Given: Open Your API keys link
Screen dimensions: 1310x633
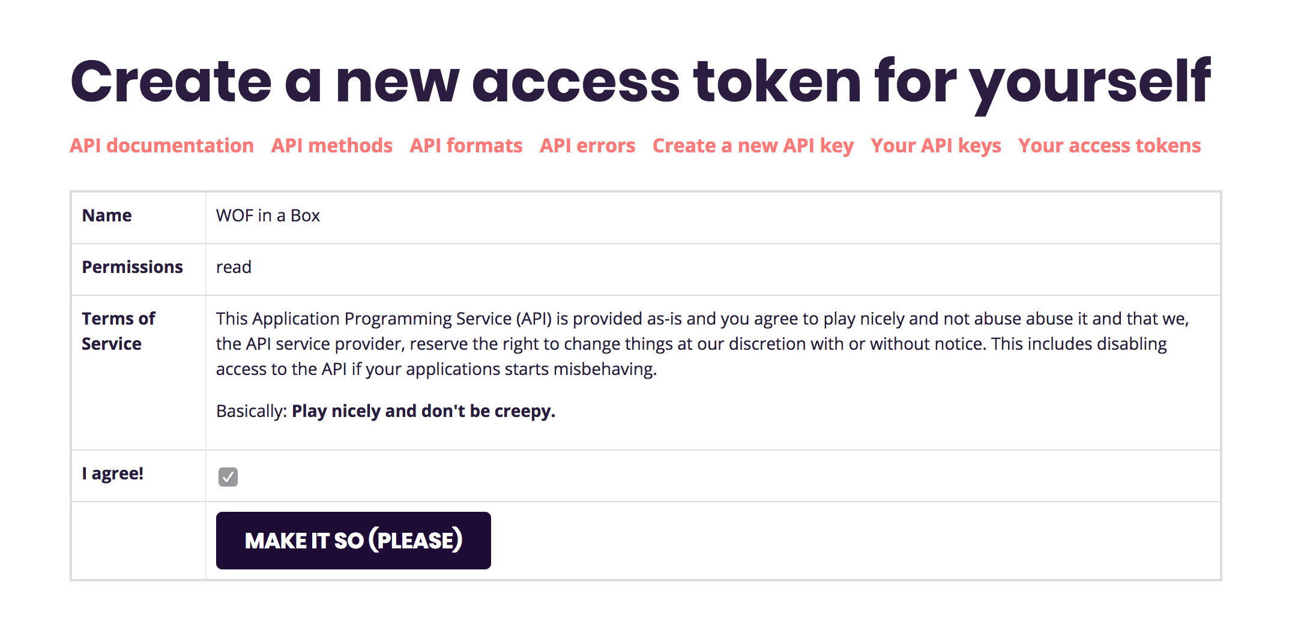Looking at the screenshot, I should [935, 146].
